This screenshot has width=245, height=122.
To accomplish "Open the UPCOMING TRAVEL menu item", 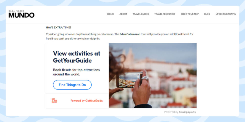I will click(x=226, y=14).
